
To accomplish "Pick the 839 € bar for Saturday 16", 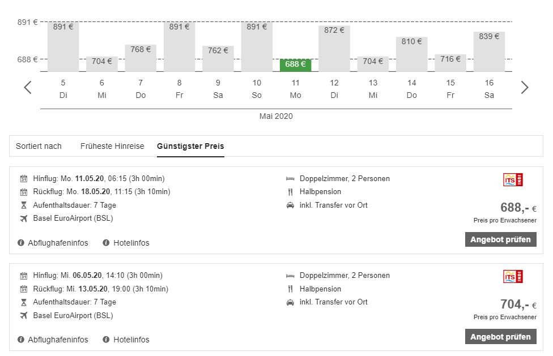I will point(489,51).
